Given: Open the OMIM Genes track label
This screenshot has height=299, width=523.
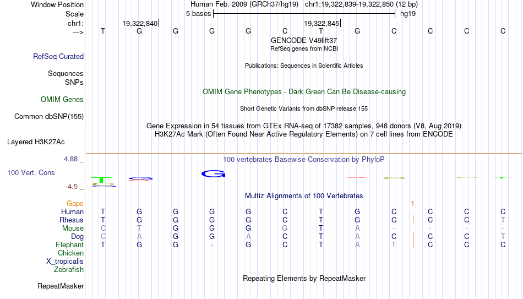Looking at the screenshot, I should 62,100.
